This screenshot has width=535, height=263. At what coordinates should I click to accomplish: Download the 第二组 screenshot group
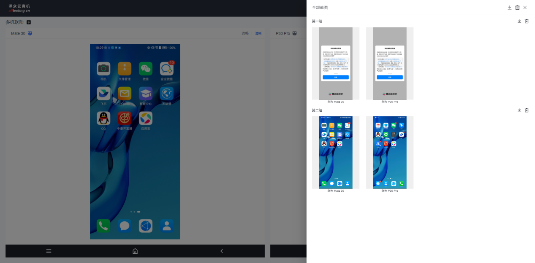pyautogui.click(x=519, y=110)
